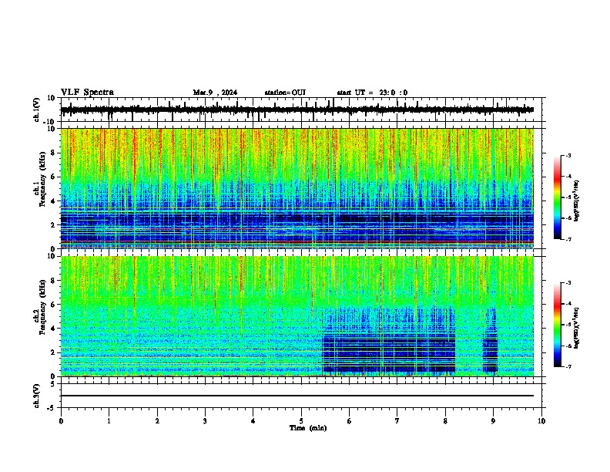Select the "Mar.9 , 2024" date text
610x472 pixels.
[215, 93]
